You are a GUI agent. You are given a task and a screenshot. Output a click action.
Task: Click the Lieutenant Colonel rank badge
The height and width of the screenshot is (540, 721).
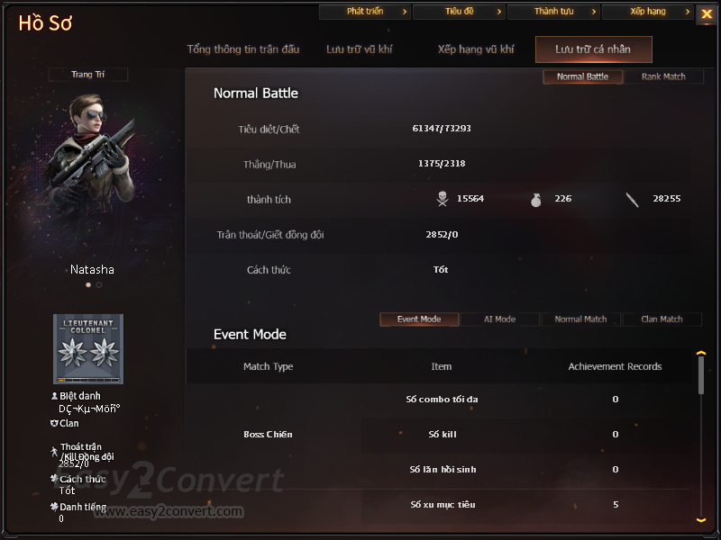pyautogui.click(x=88, y=349)
